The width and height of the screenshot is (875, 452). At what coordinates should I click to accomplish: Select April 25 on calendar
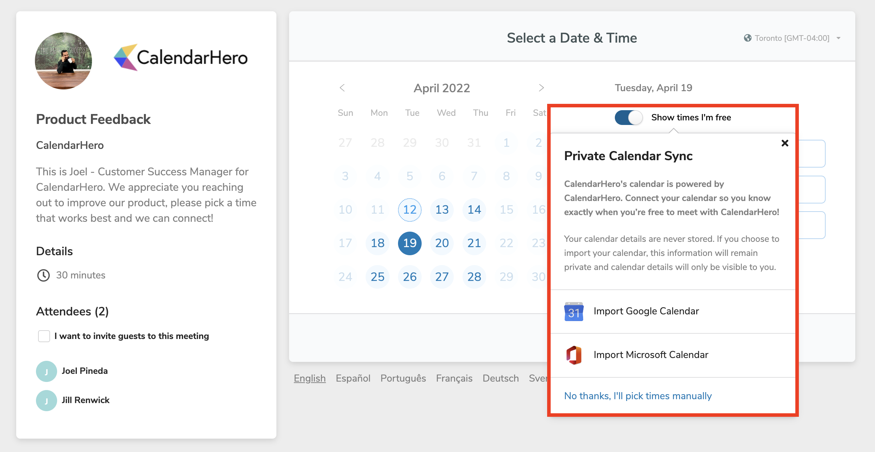(378, 277)
